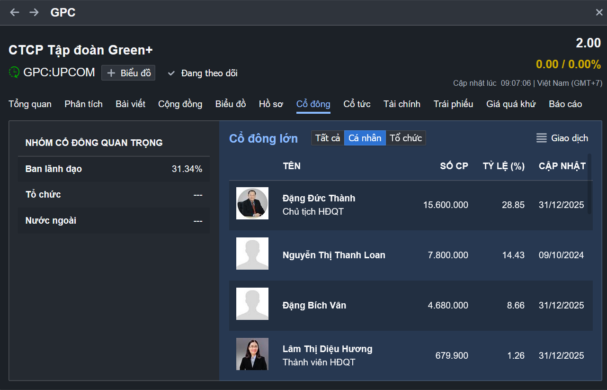Click the 28.85 ownership percentage

[513, 205]
